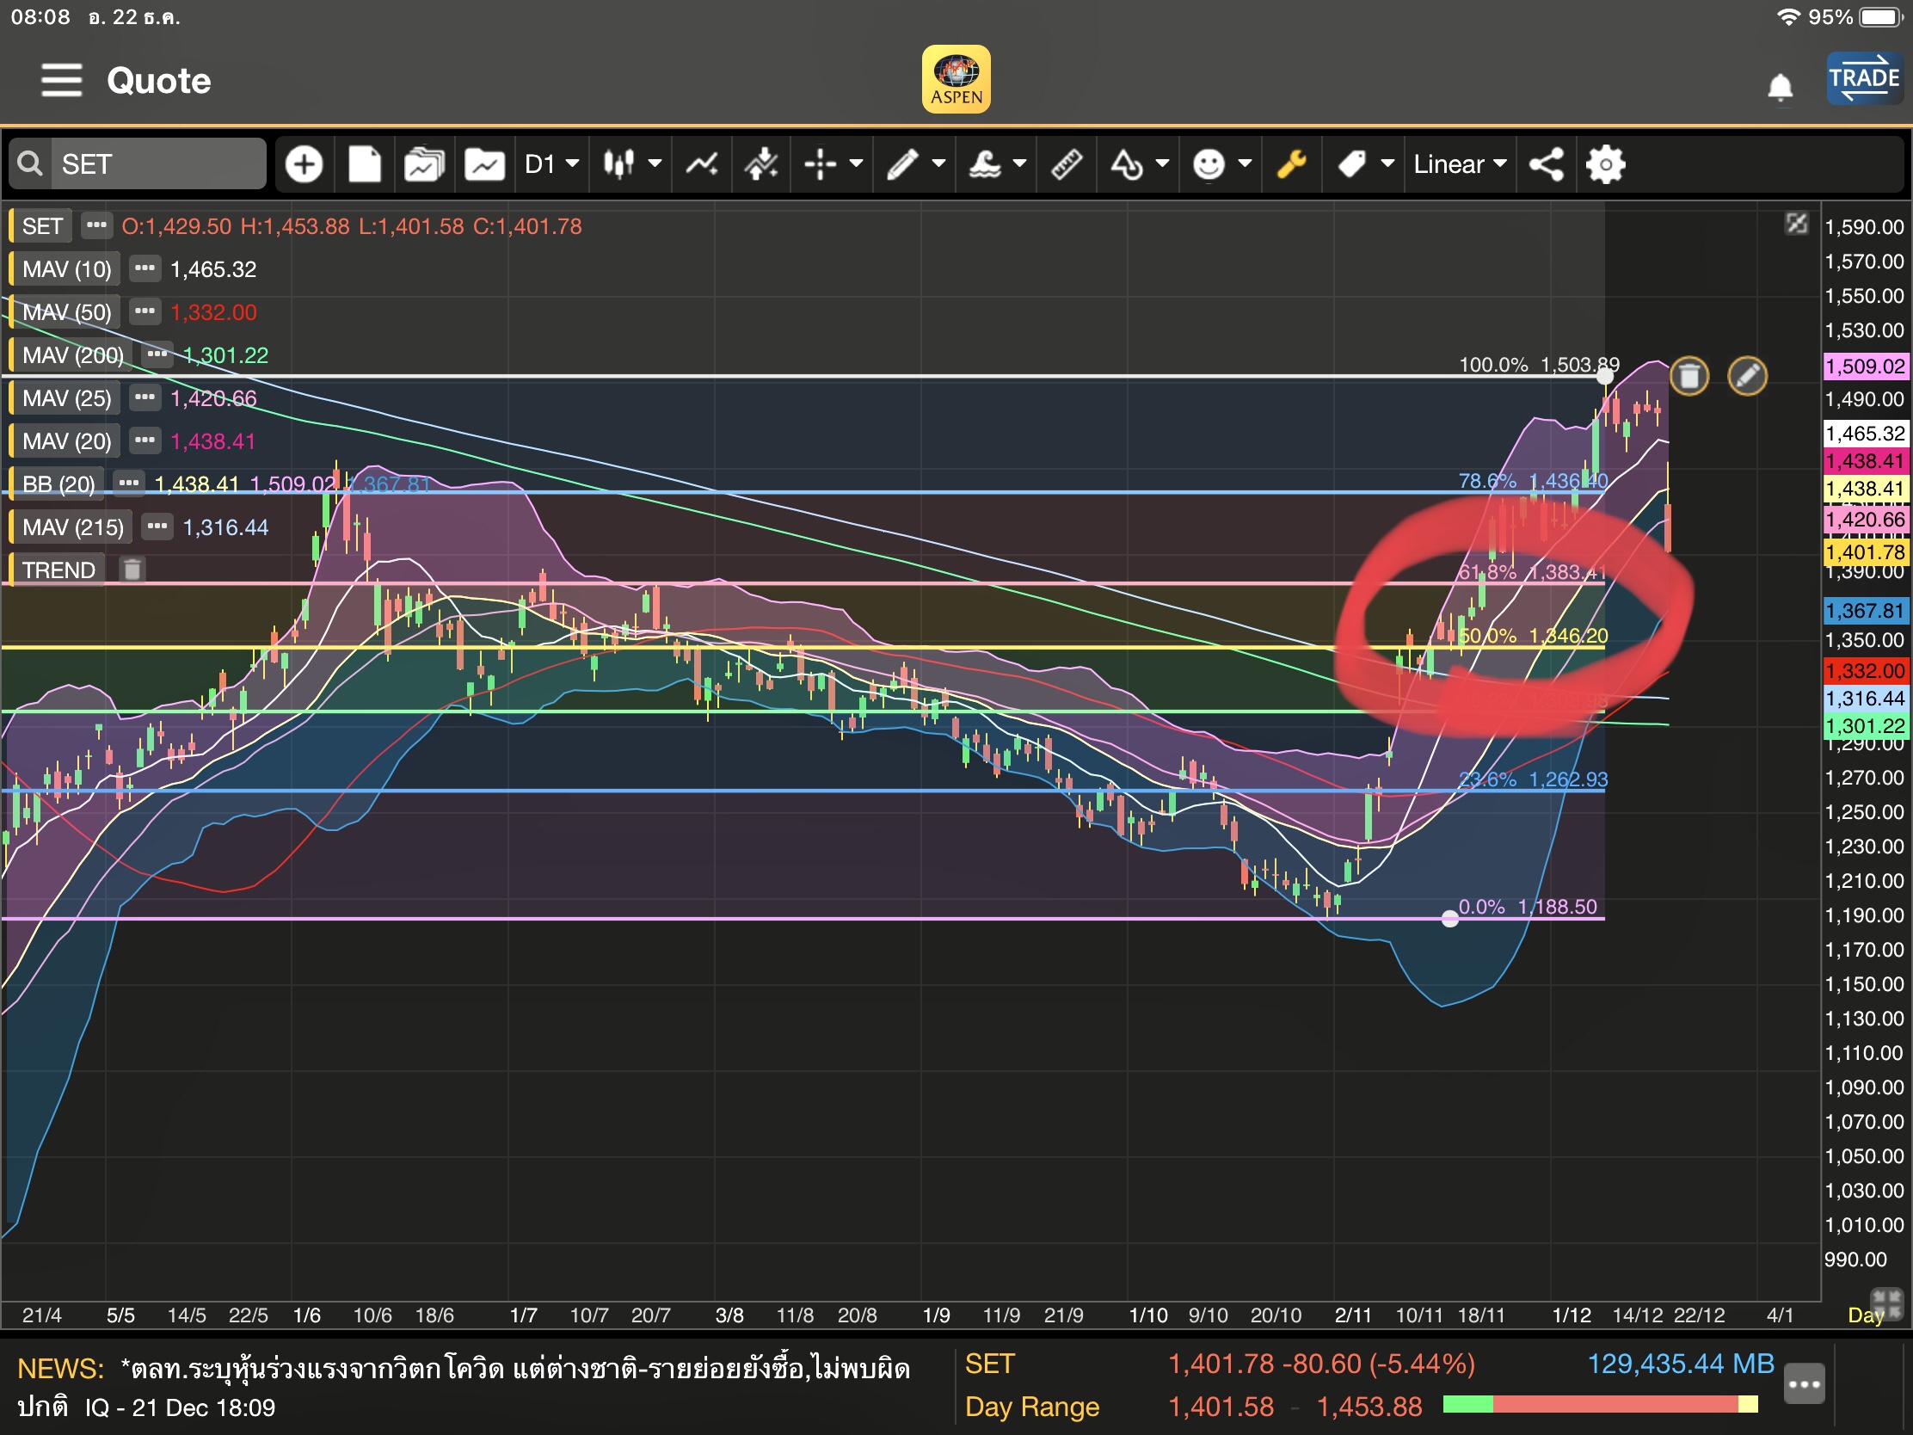The image size is (1913, 1435).
Task: Open the wrench tools icon
Action: point(1291,164)
